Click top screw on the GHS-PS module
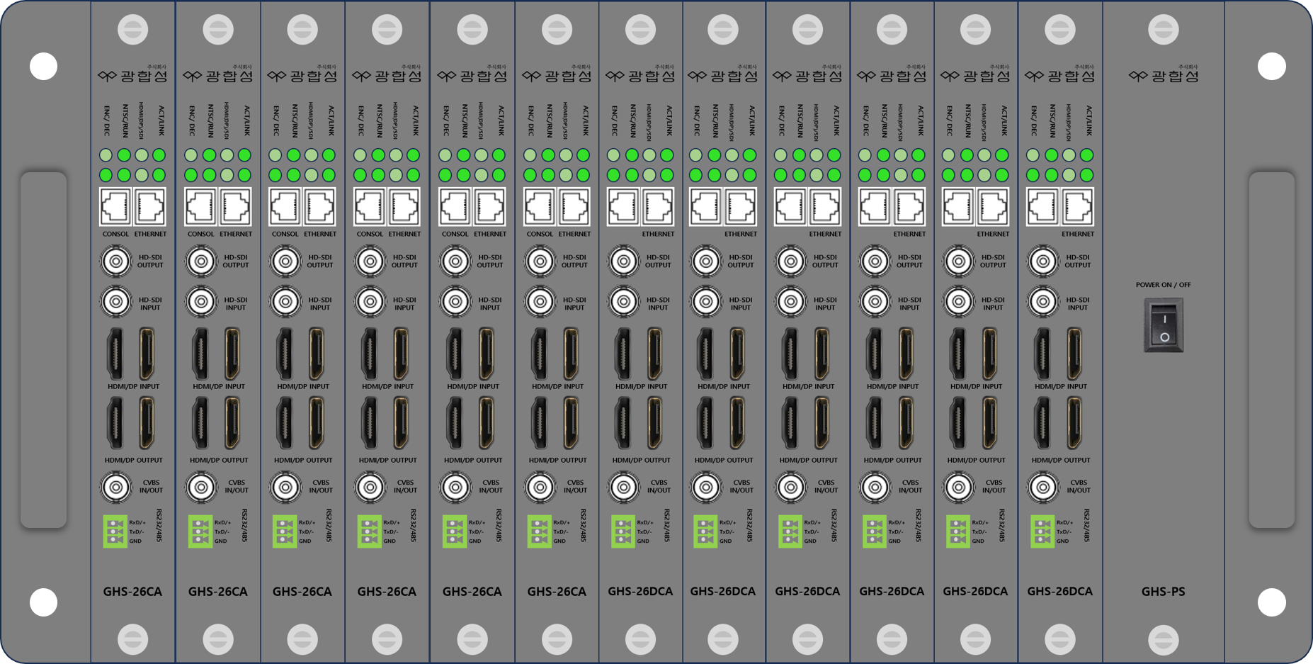 coord(1163,30)
